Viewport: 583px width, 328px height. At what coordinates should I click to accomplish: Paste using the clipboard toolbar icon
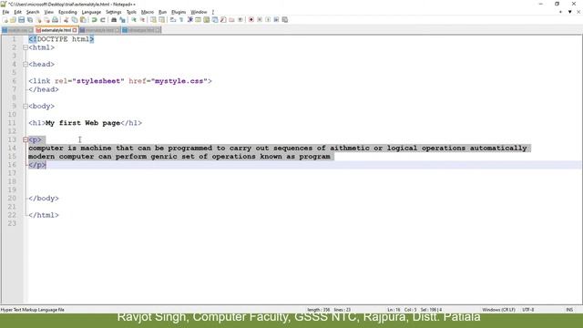[x=83, y=20]
